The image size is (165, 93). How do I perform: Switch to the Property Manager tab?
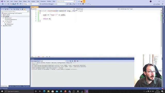click(x=18, y=86)
